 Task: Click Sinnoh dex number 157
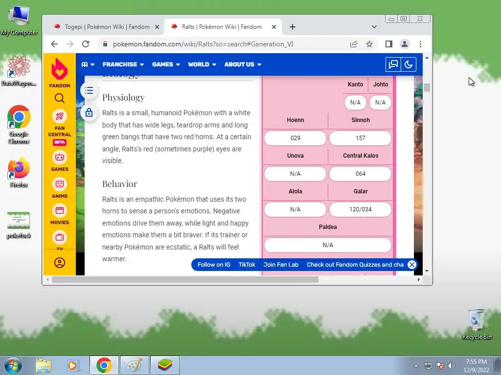tap(361, 138)
